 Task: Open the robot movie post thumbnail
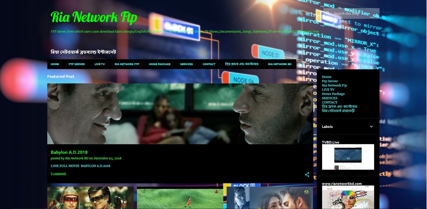click(90, 198)
